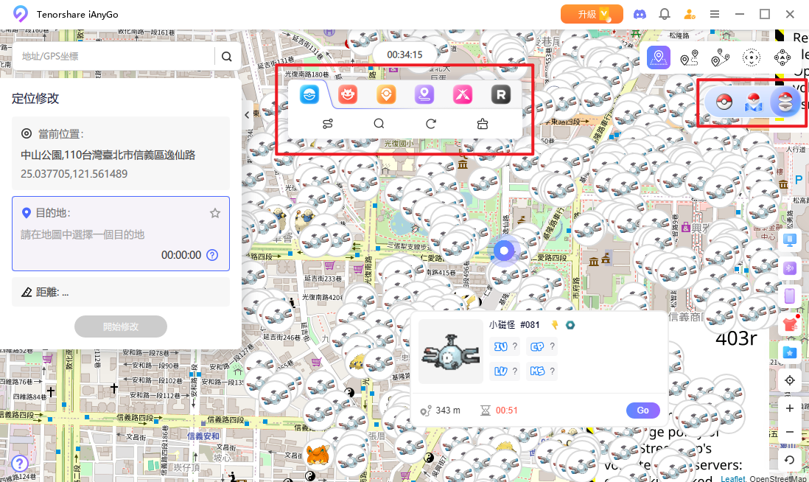
Task: Open the Leaflet attribution link
Action: click(x=732, y=478)
